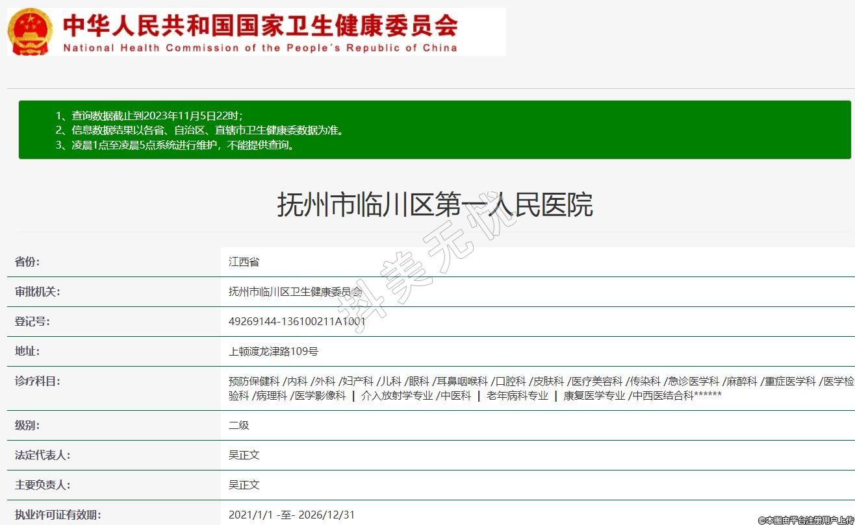Click the first notice line about query data cutoff
Viewport: 855px width, 525px height.
[x=149, y=116]
